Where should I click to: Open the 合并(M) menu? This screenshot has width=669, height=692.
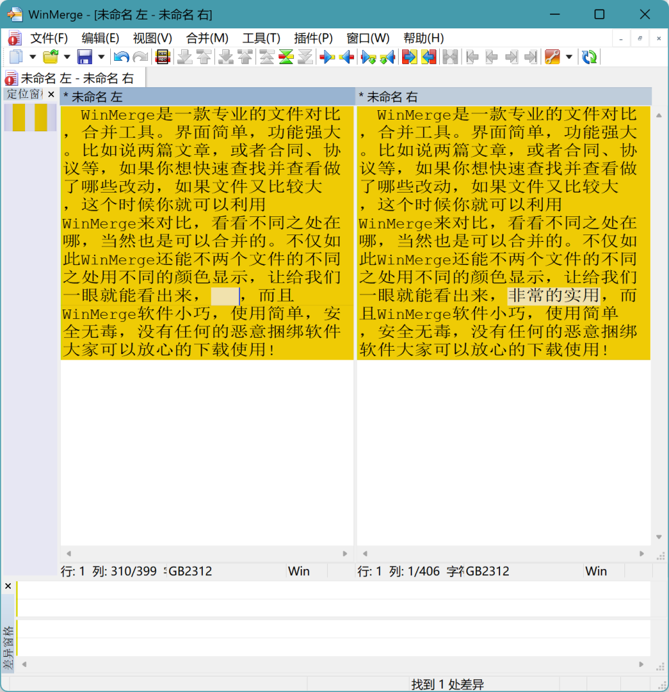coord(207,38)
